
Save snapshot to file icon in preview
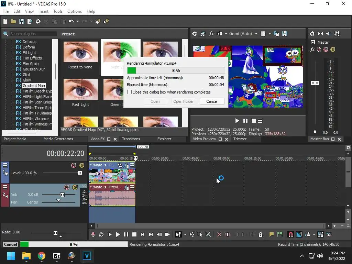coord(285,34)
